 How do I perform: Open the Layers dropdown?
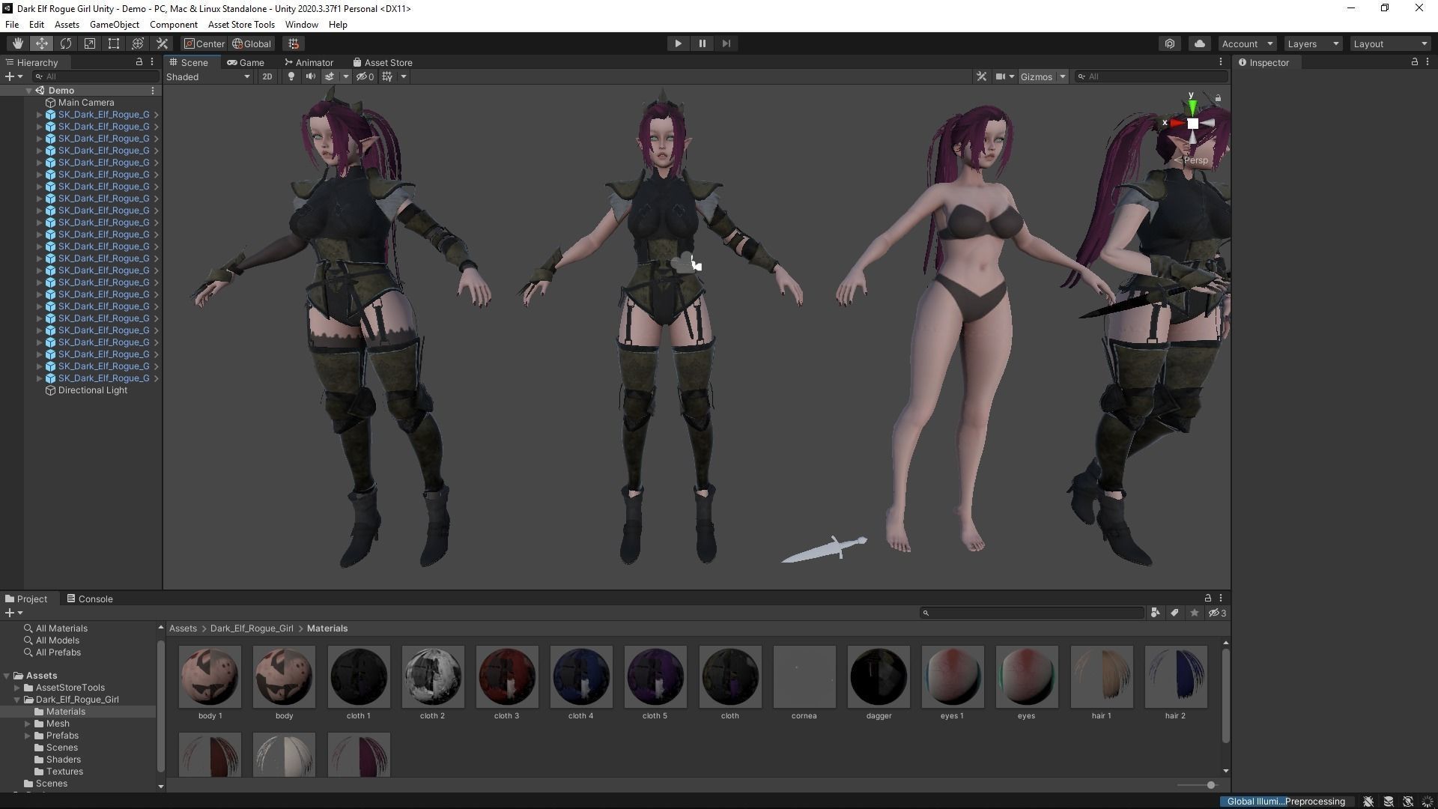click(x=1312, y=43)
